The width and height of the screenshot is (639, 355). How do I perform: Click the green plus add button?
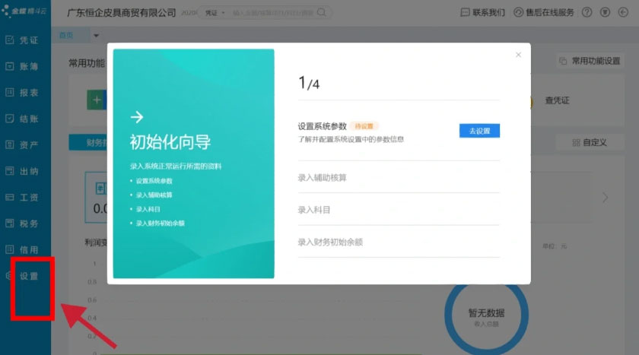pyautogui.click(x=97, y=100)
